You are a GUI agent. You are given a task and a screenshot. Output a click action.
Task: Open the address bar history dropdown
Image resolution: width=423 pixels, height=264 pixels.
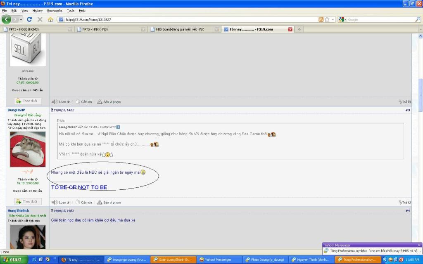click(x=333, y=19)
